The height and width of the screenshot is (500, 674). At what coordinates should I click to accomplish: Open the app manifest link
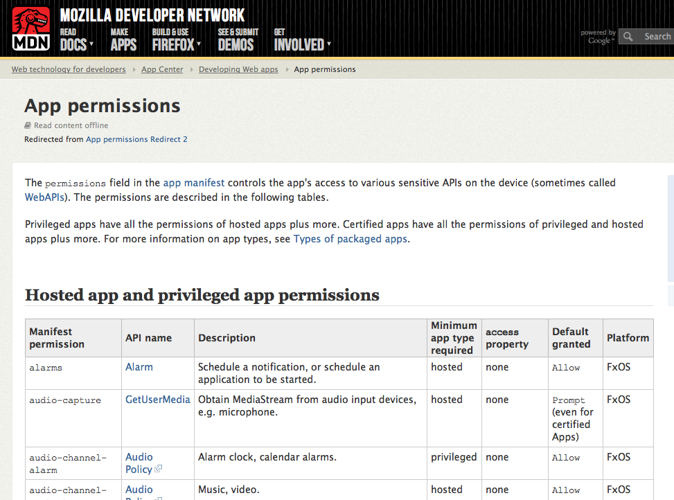(x=194, y=183)
